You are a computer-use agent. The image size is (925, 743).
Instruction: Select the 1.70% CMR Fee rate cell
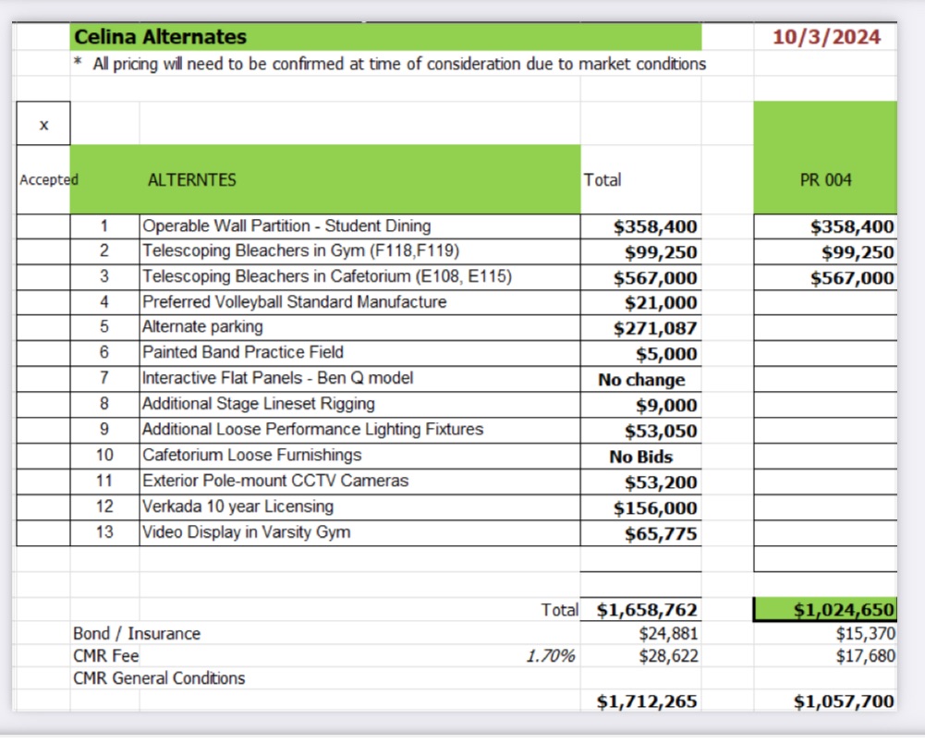(550, 656)
